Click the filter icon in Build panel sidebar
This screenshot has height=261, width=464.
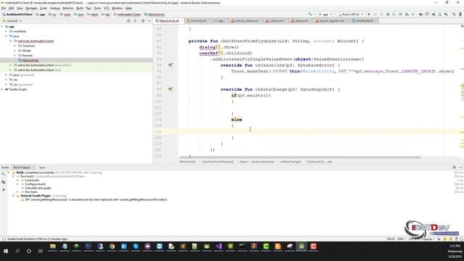(3, 182)
